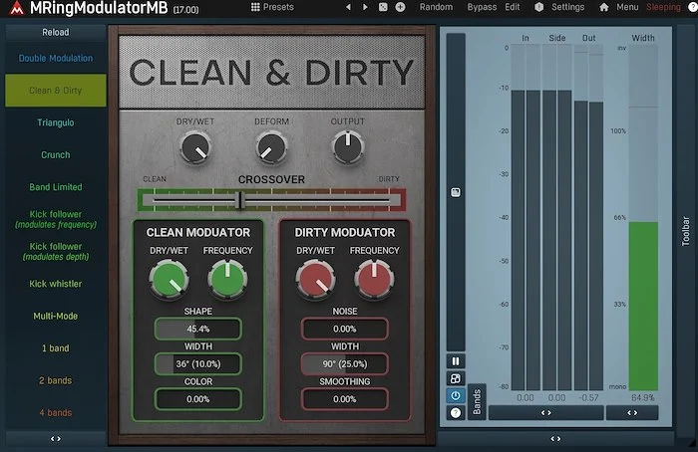The width and height of the screenshot is (698, 452).
Task: Click the Reload button
Action: pos(56,32)
